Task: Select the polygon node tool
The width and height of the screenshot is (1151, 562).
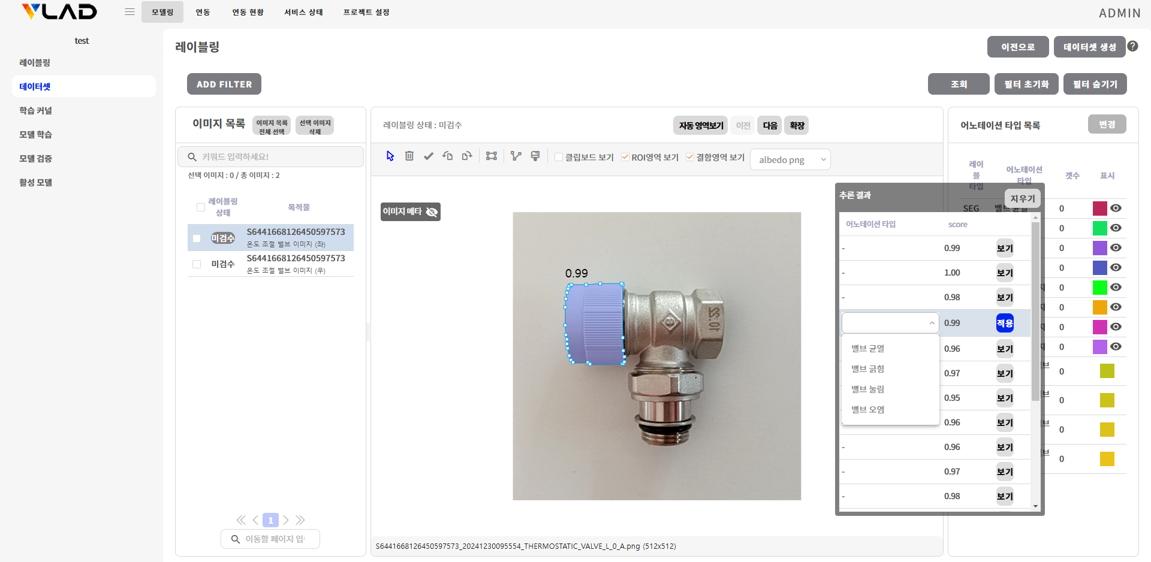Action: (516, 156)
